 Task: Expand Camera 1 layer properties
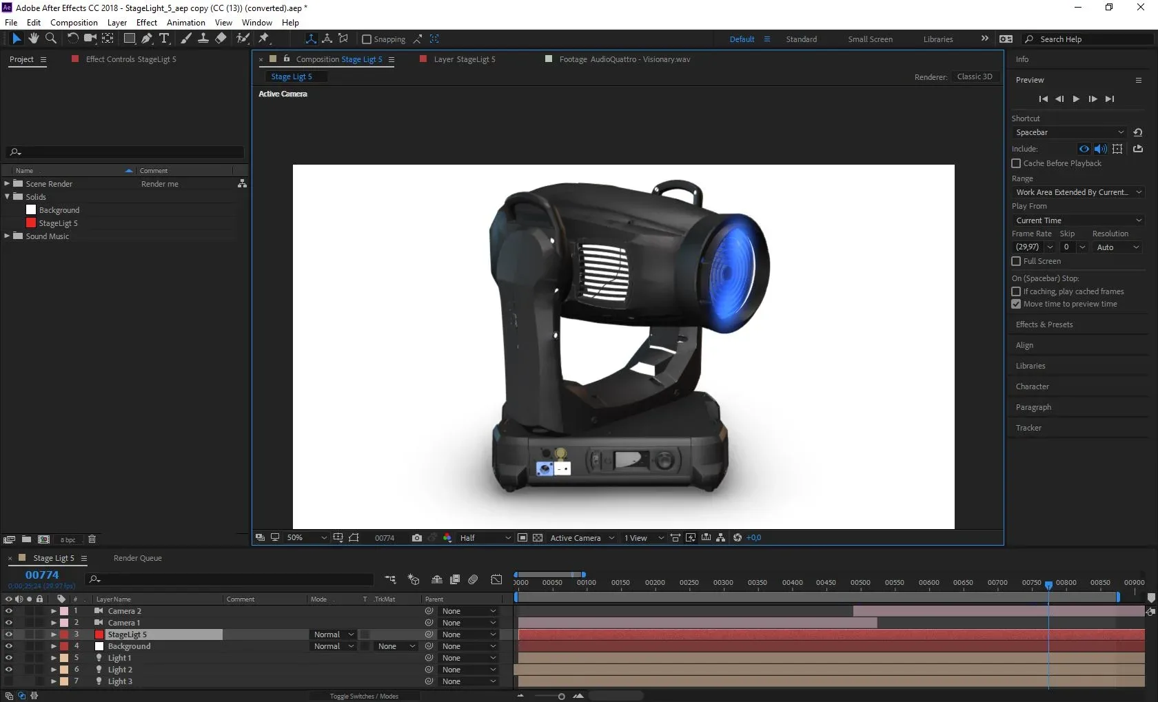click(54, 623)
